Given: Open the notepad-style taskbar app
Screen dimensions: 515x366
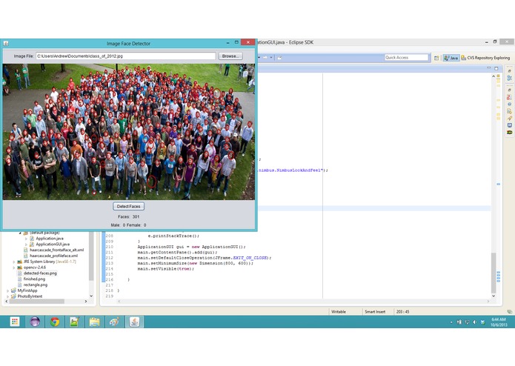Looking at the screenshot, I should click(x=75, y=322).
